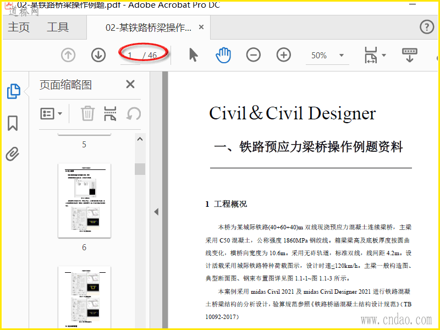
Task: Collapse the navigation pane with side arrow
Action: click(156, 212)
